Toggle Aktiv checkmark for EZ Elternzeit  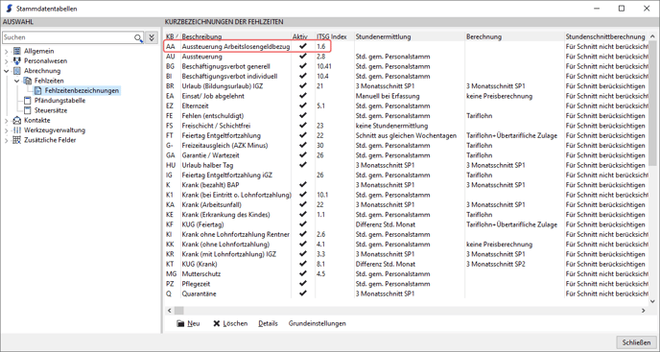pos(302,106)
